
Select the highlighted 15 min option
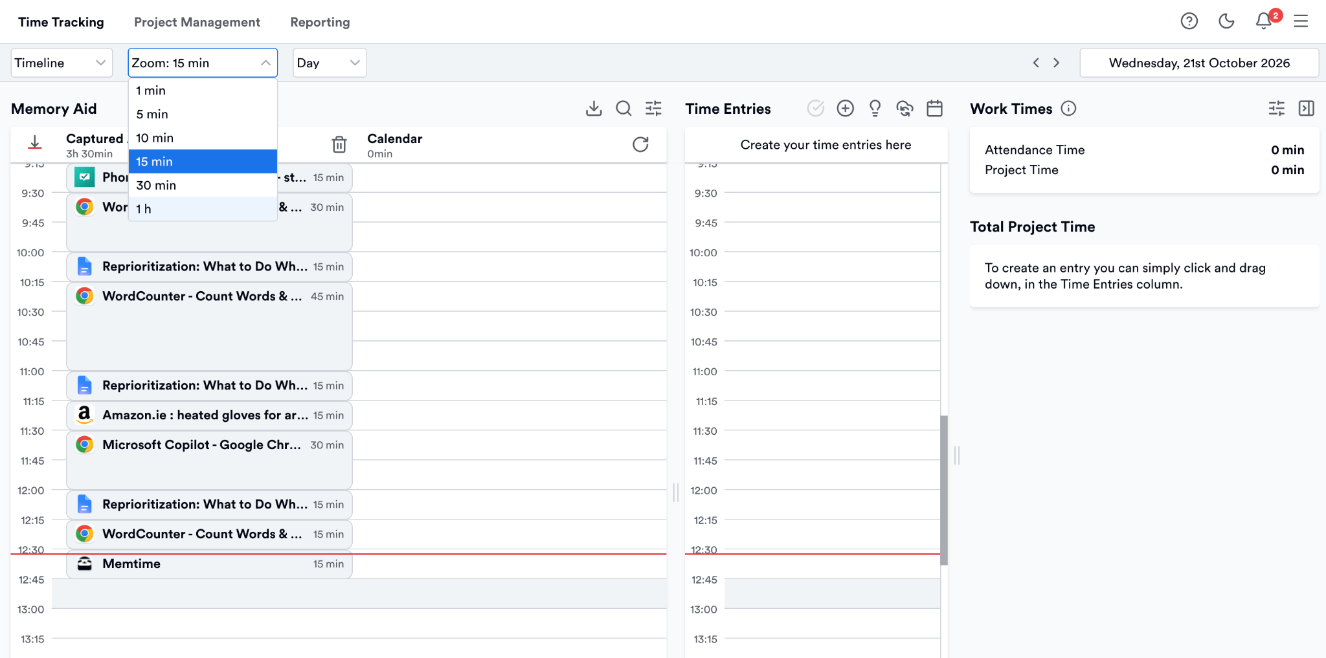point(203,161)
